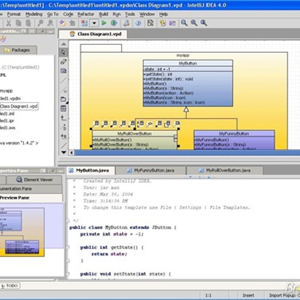Select the arrow pointer tool in diagram palette
The width and height of the screenshot is (300, 300).
click(x=64, y=53)
